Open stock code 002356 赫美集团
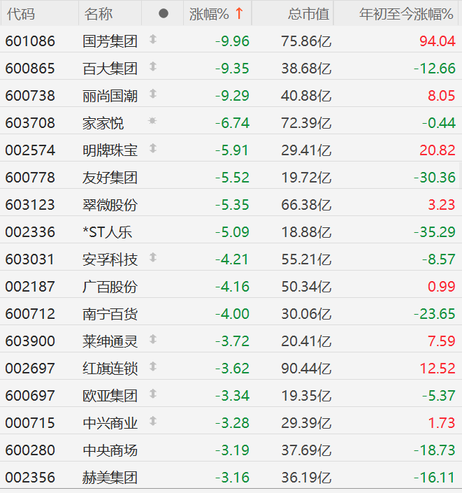This screenshot has width=462, height=493. point(30,478)
